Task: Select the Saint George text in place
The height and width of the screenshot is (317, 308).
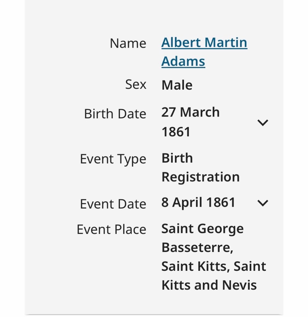Action: point(202,229)
